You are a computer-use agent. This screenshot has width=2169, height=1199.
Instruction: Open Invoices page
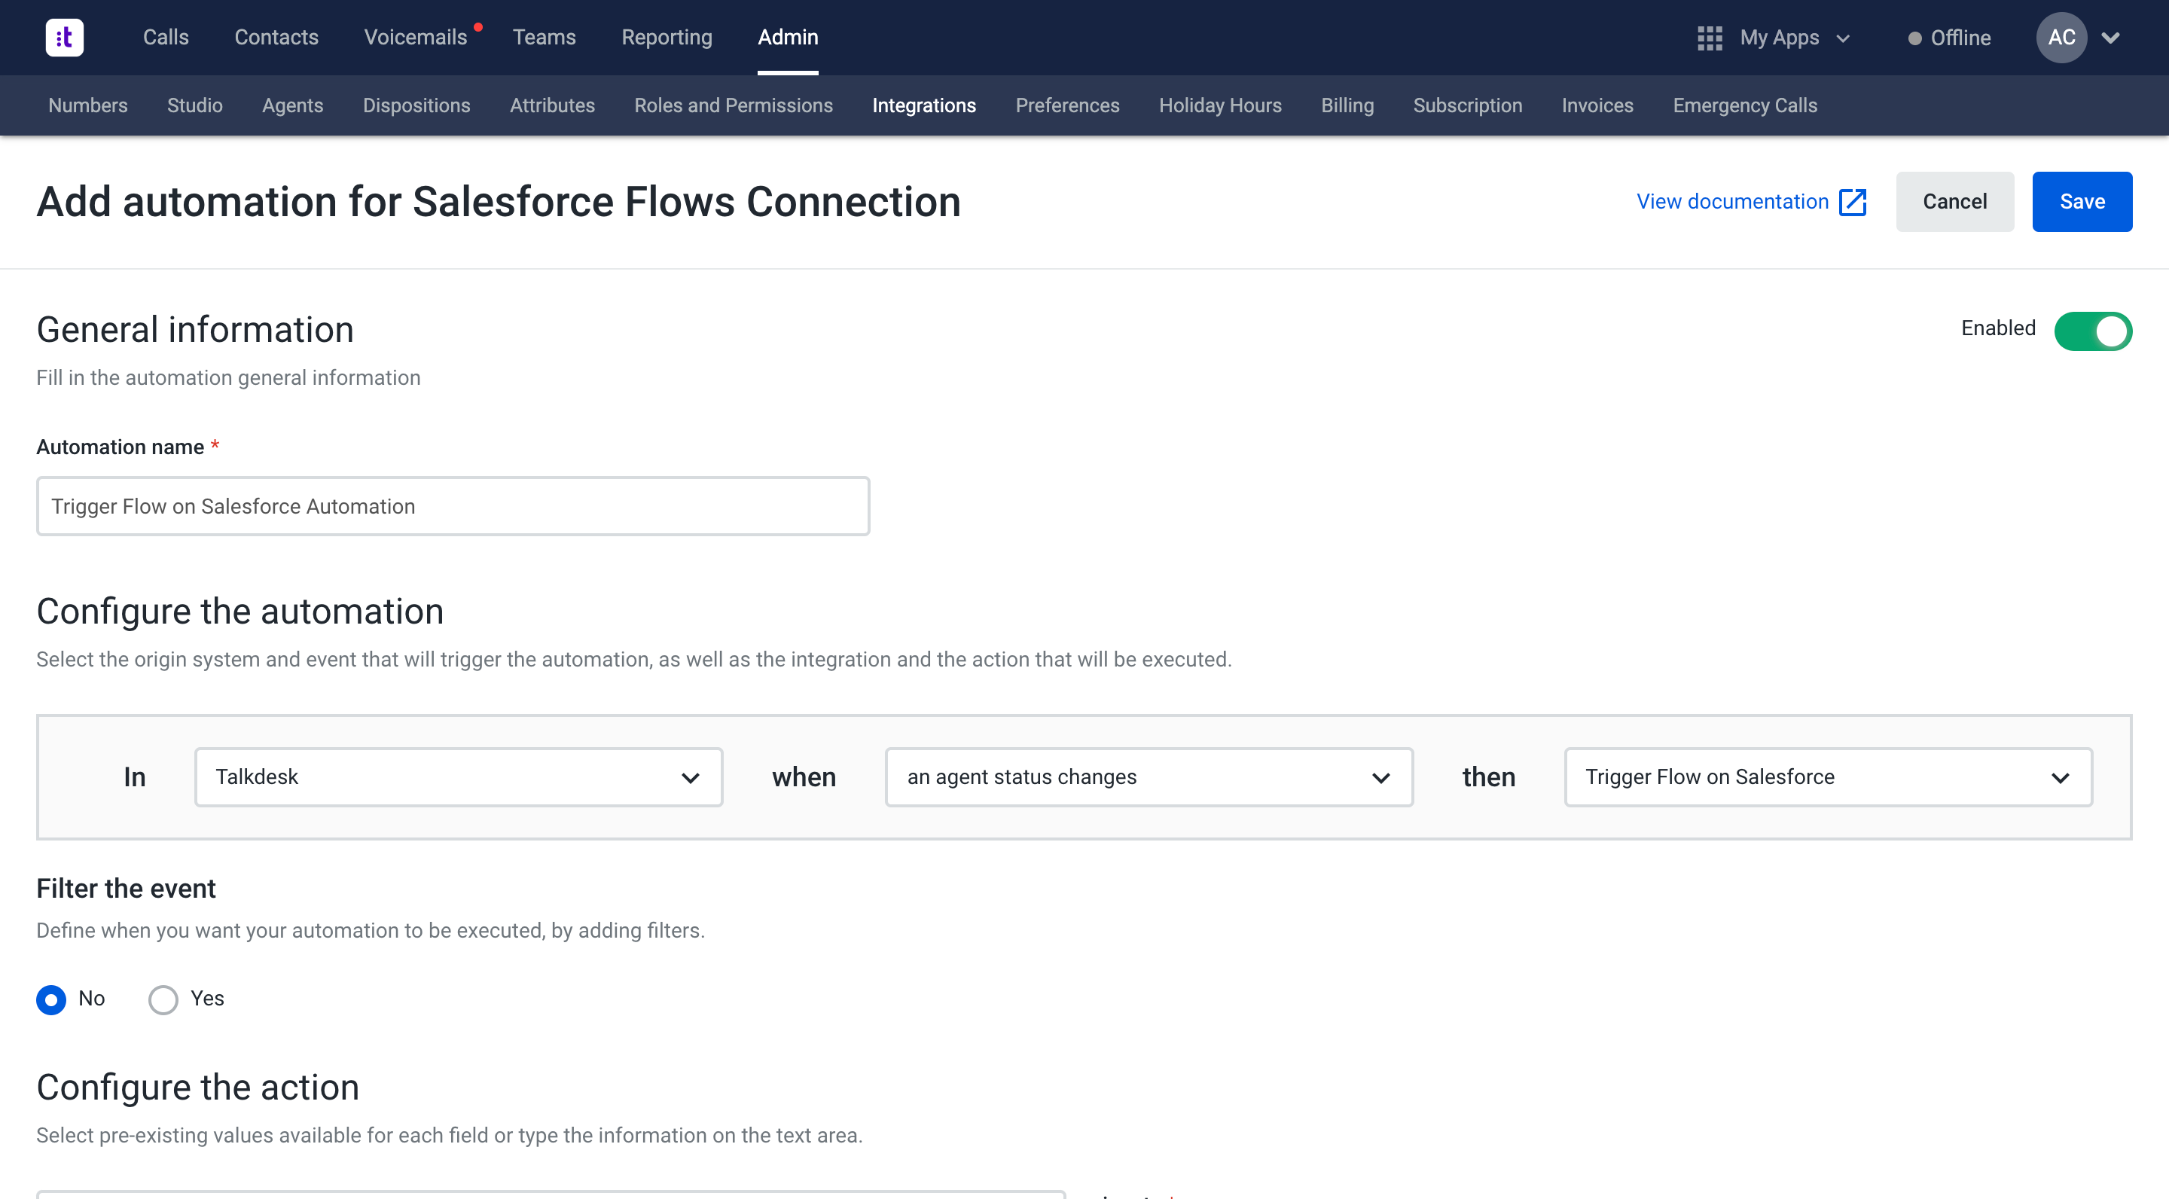(1597, 105)
